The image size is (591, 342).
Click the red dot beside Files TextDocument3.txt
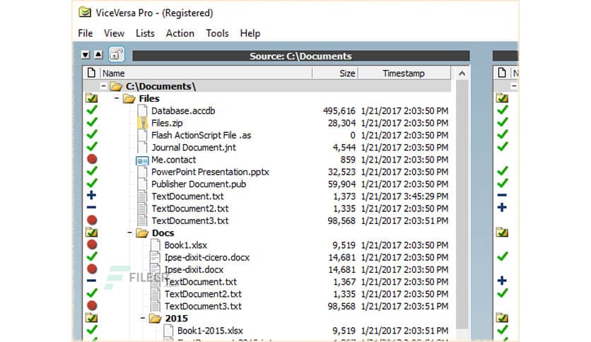[x=92, y=220]
